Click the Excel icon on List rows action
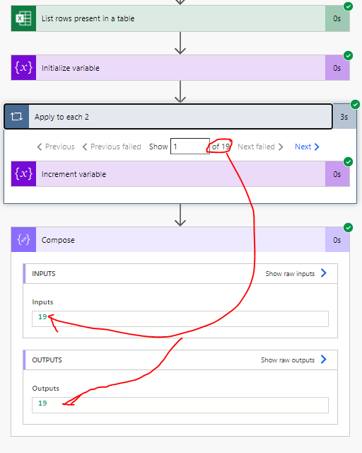362x453 pixels. 23,18
